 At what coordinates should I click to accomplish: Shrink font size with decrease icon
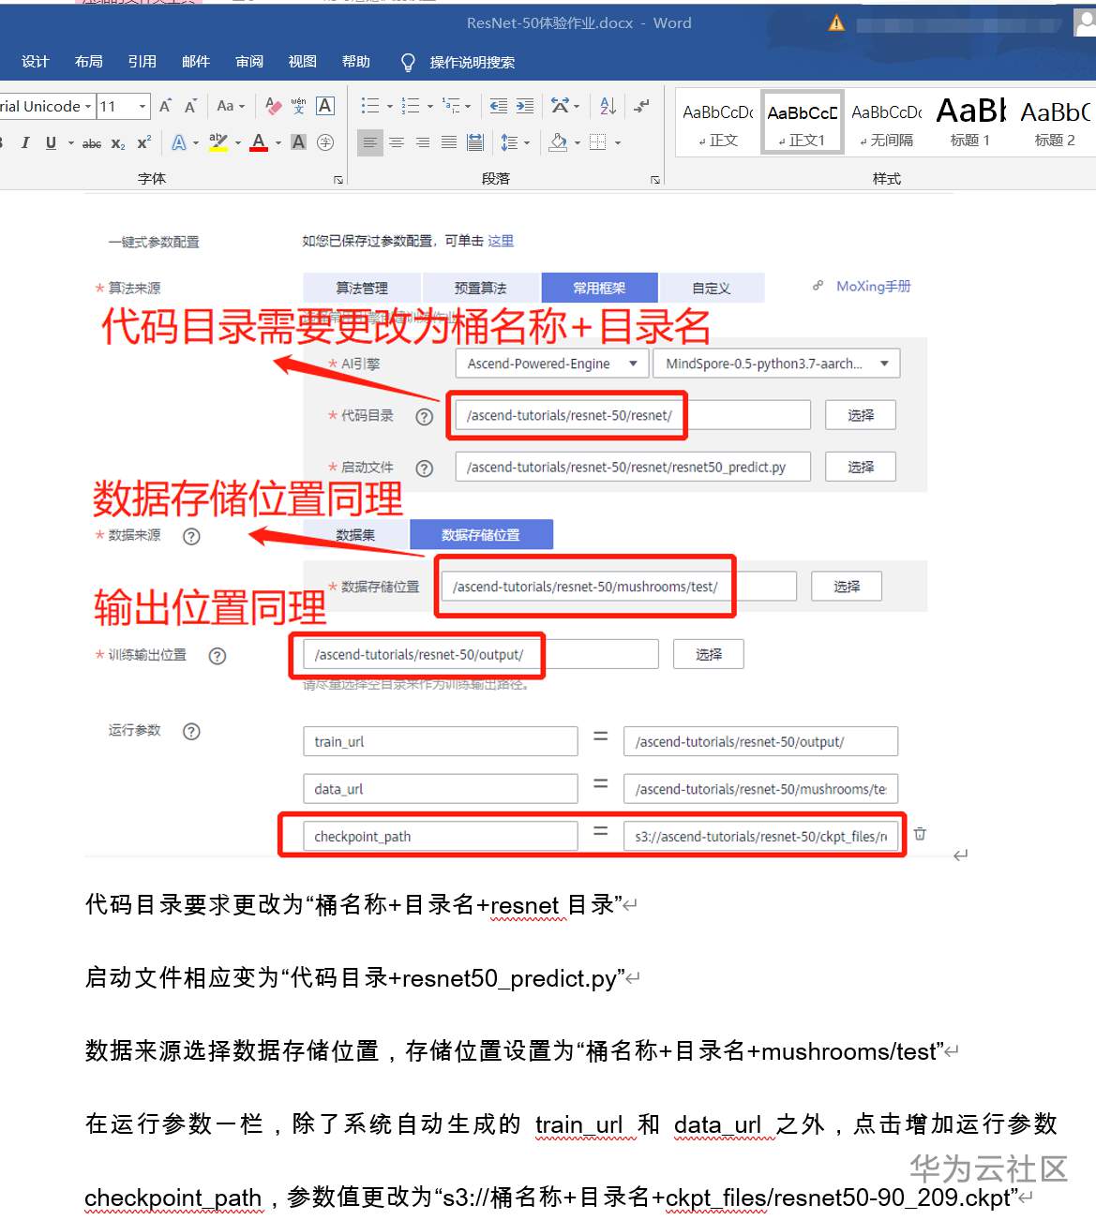point(190,106)
